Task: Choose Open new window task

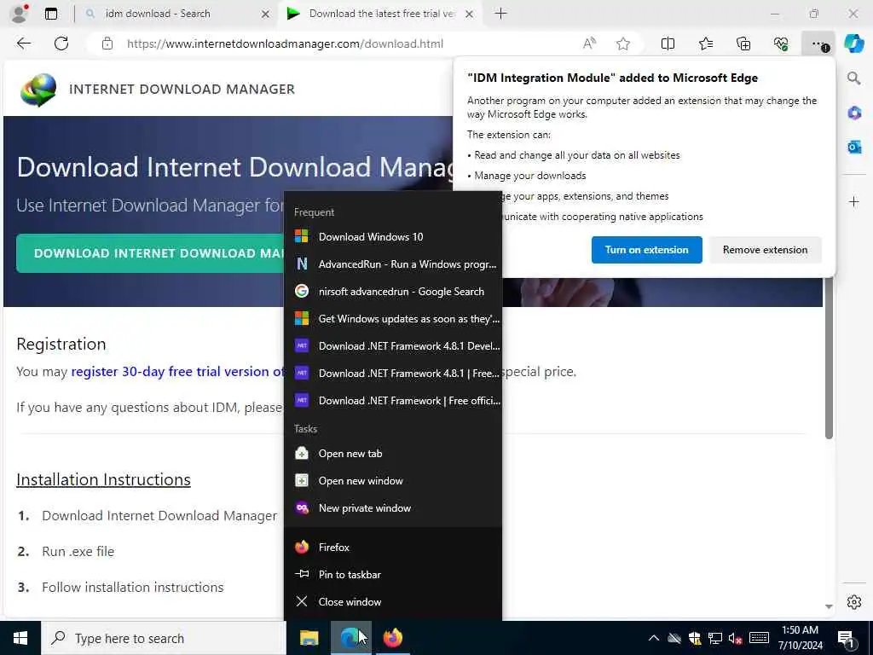Action: click(393, 481)
